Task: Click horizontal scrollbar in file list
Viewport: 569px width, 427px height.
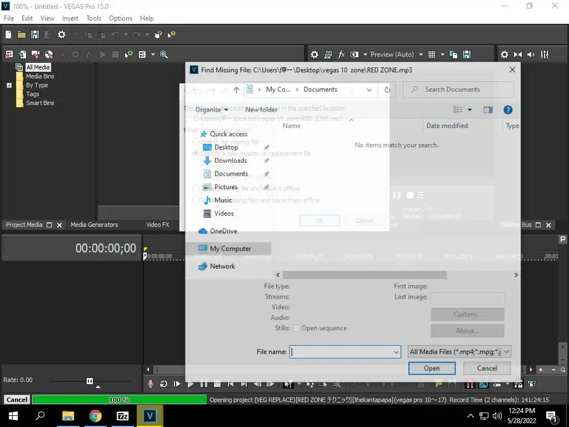Action: pos(365,275)
